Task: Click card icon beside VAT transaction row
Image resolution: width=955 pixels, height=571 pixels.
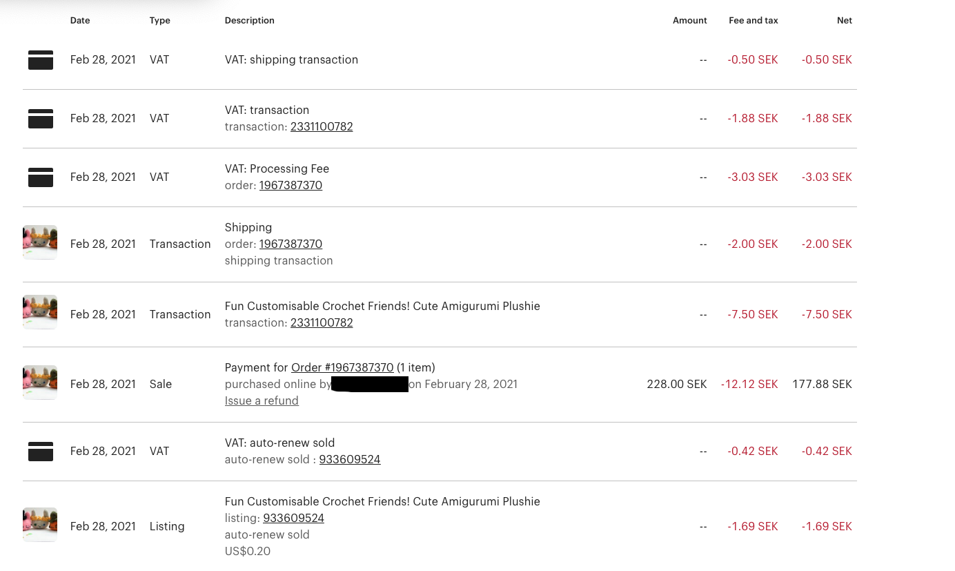Action: (41, 119)
